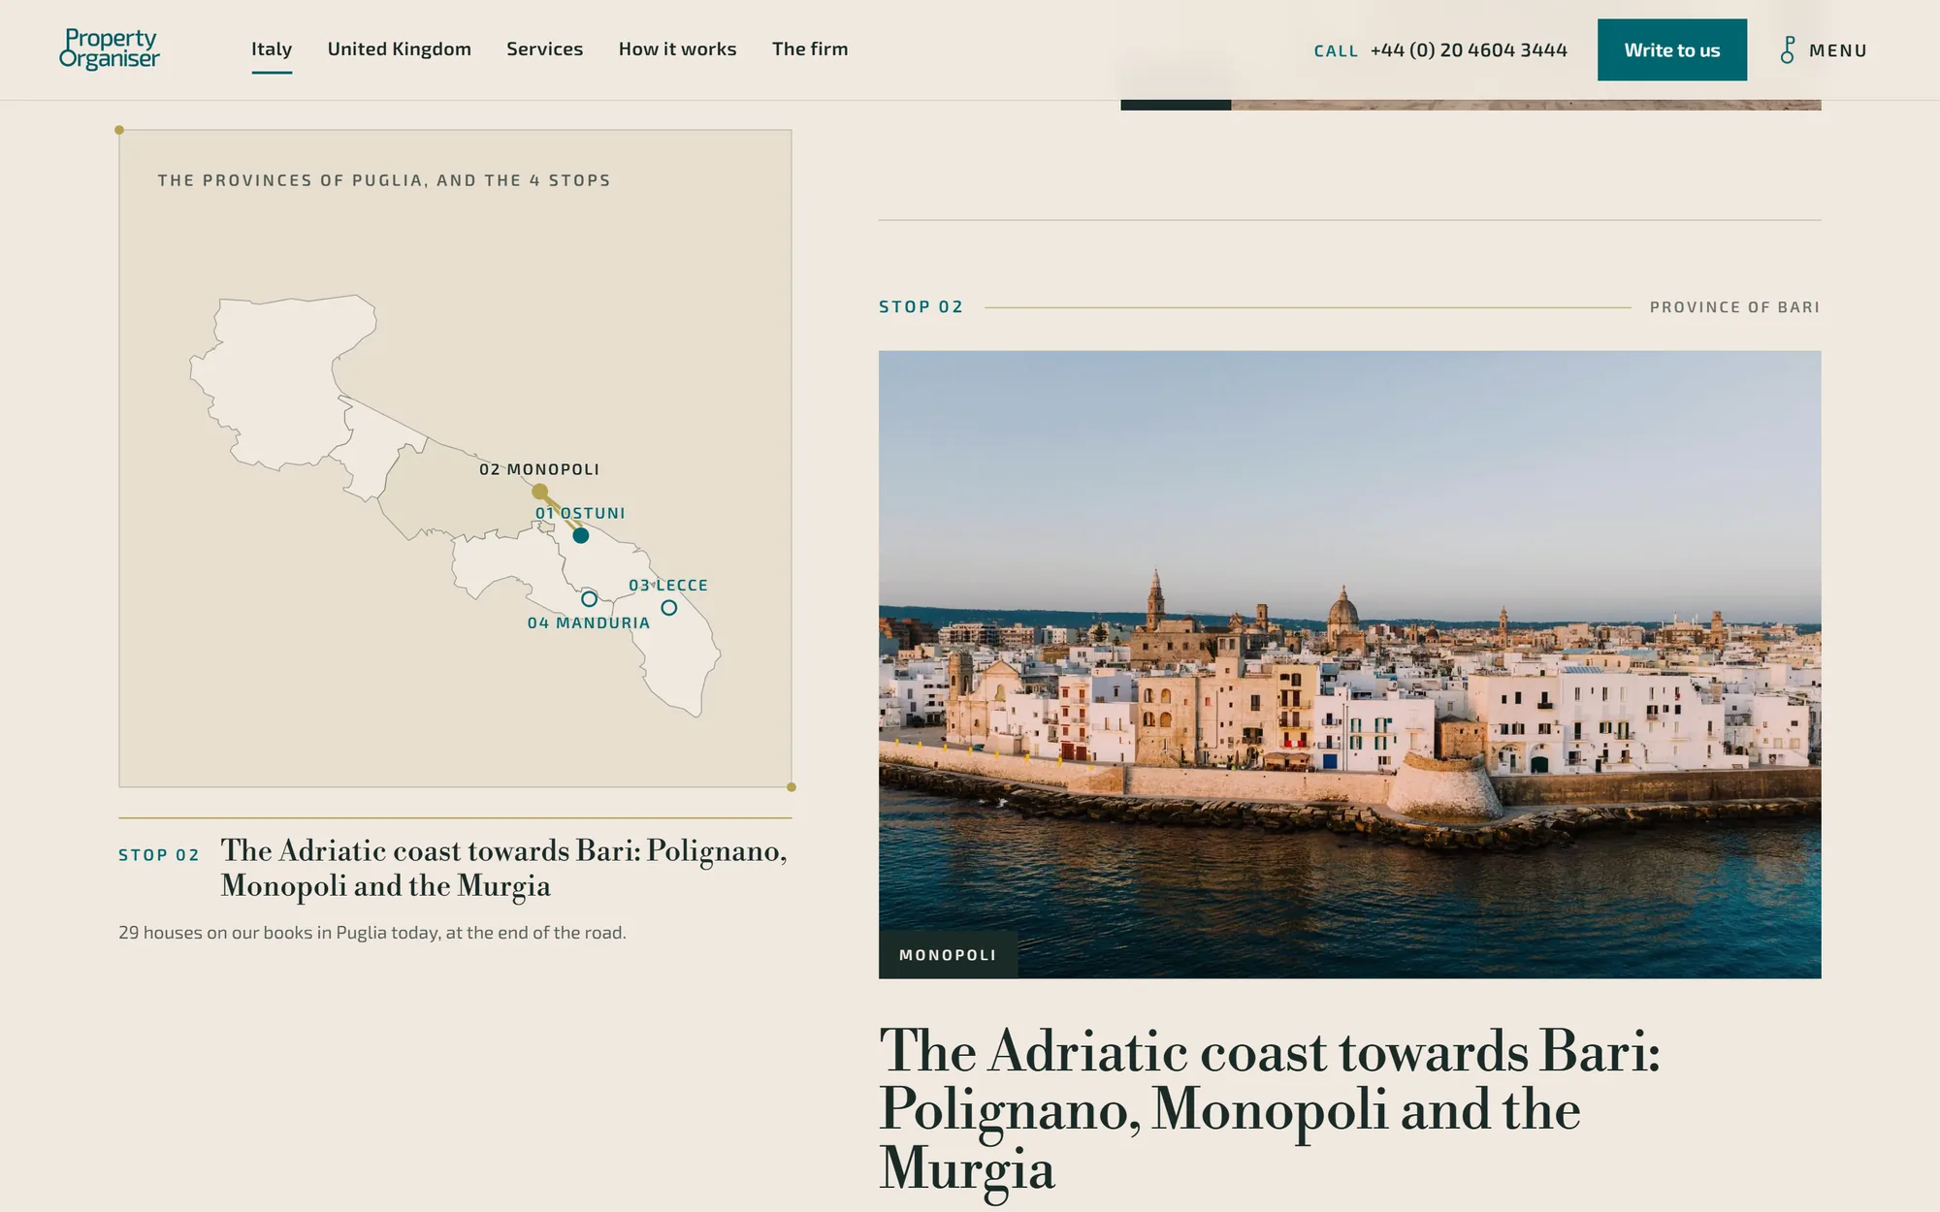Click the STOP 02 label under the map
The height and width of the screenshot is (1212, 1940).
click(x=159, y=855)
